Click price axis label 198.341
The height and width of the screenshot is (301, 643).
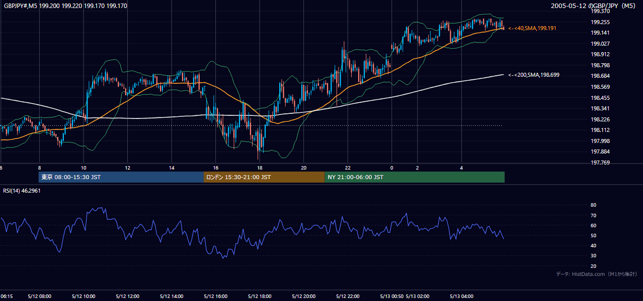click(600, 108)
